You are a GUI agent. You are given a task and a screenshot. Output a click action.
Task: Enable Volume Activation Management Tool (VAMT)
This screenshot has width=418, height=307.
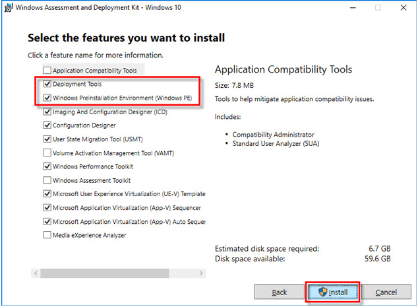pos(47,153)
